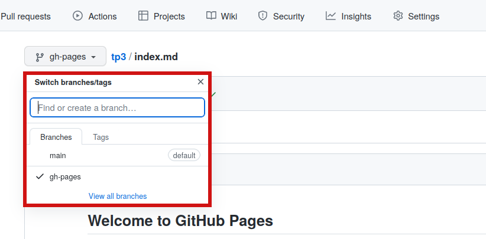486x239 pixels.
Task: Collapse the gh-pages branch dropdown caret
Action: pyautogui.click(x=93, y=57)
